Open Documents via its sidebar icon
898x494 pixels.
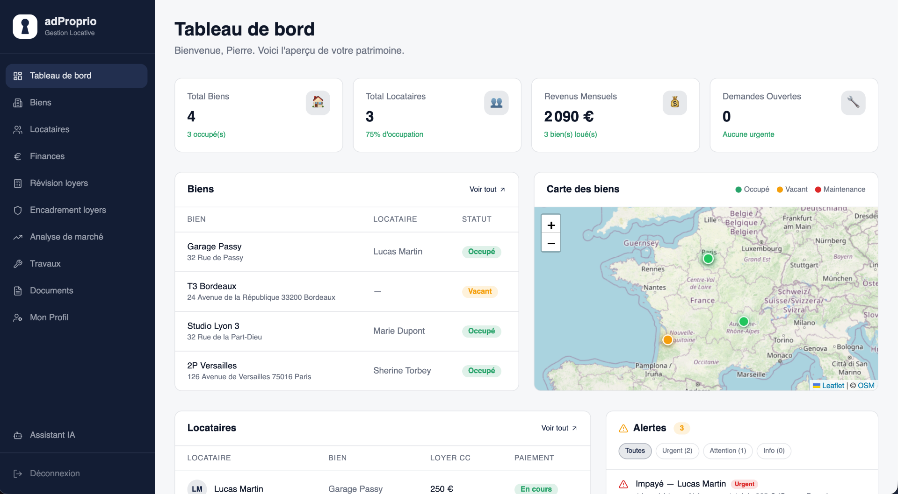(x=18, y=290)
